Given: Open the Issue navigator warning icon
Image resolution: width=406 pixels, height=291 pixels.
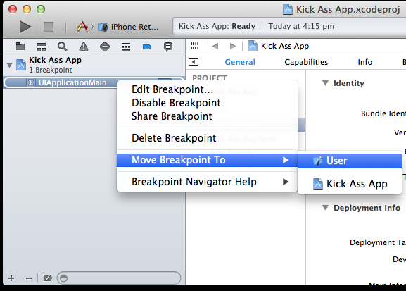Looking at the screenshot, I should coord(84,47).
